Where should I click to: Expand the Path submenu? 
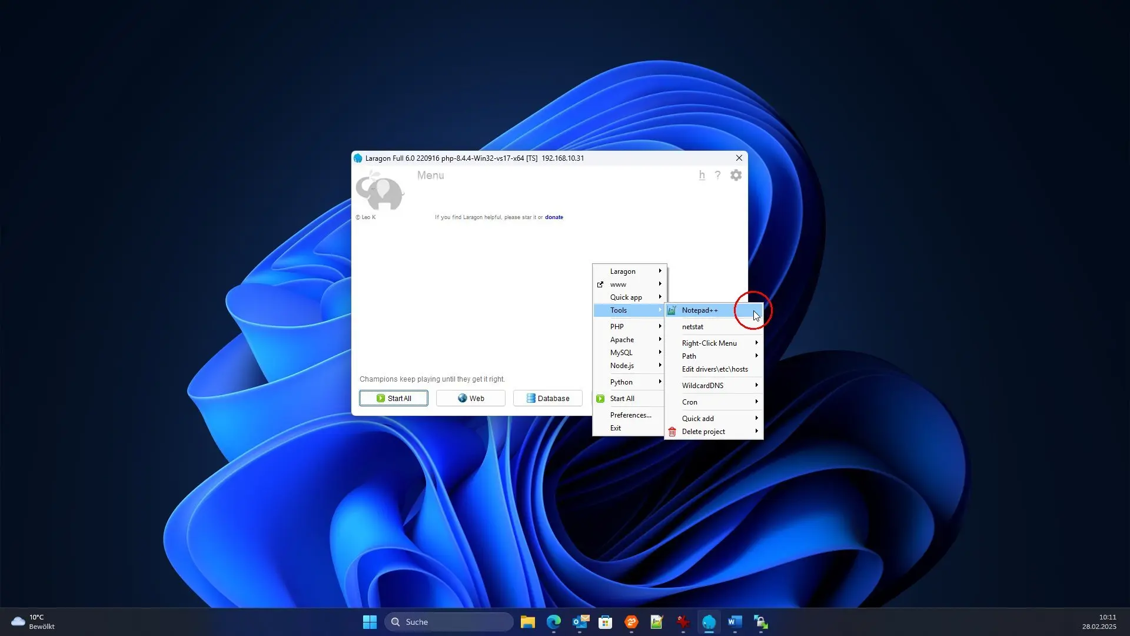click(x=714, y=356)
